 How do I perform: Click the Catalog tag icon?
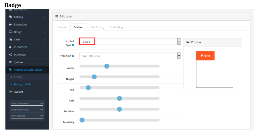pyautogui.click(x=11, y=17)
